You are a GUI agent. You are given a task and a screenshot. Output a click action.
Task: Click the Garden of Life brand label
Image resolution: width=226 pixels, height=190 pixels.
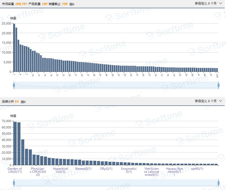click(15, 170)
